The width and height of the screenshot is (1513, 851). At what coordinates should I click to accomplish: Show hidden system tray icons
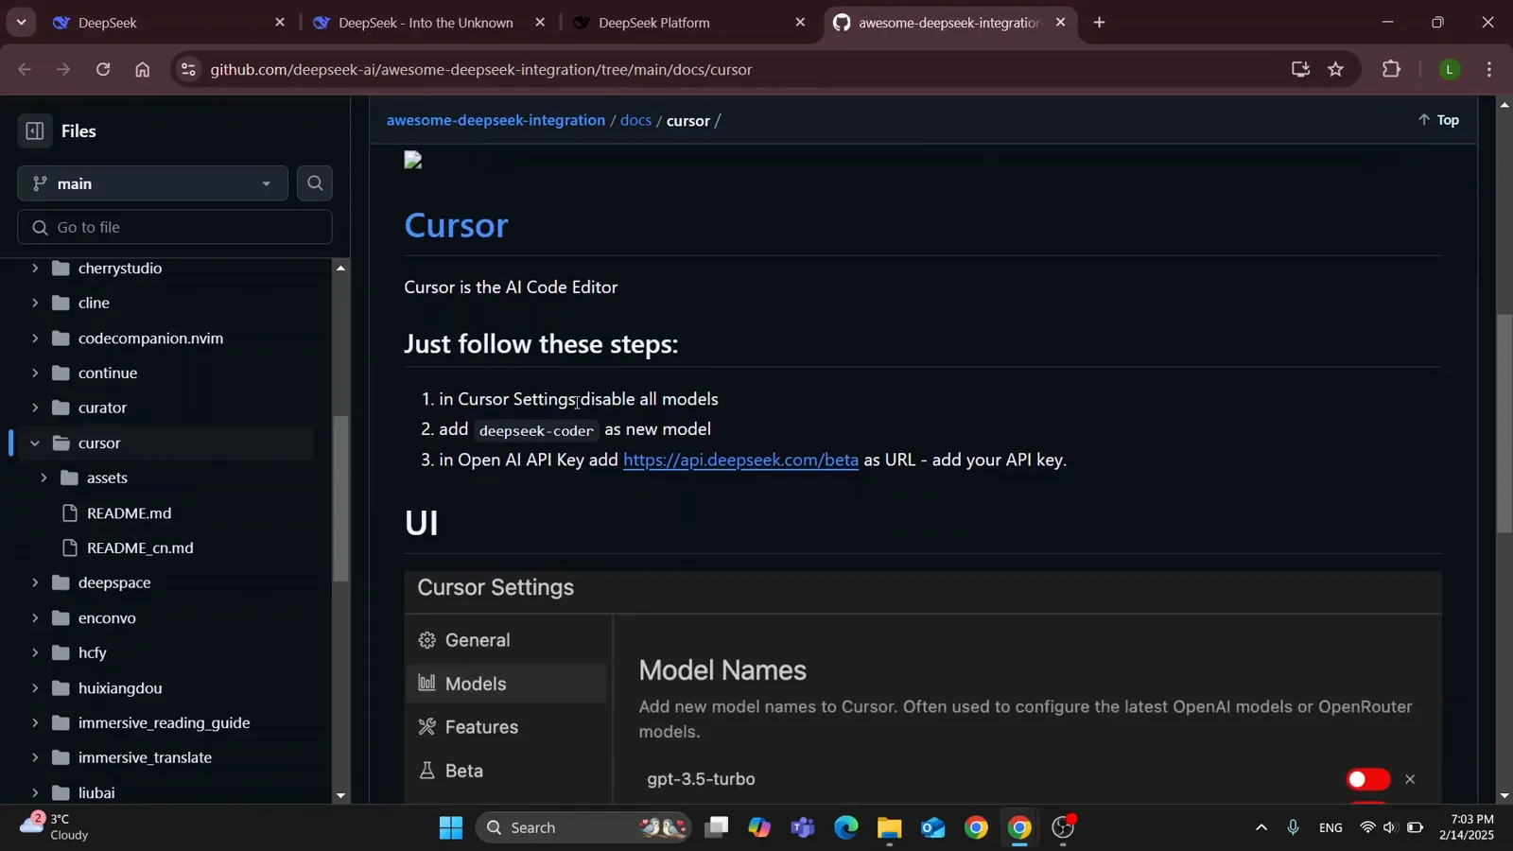[1261, 828]
